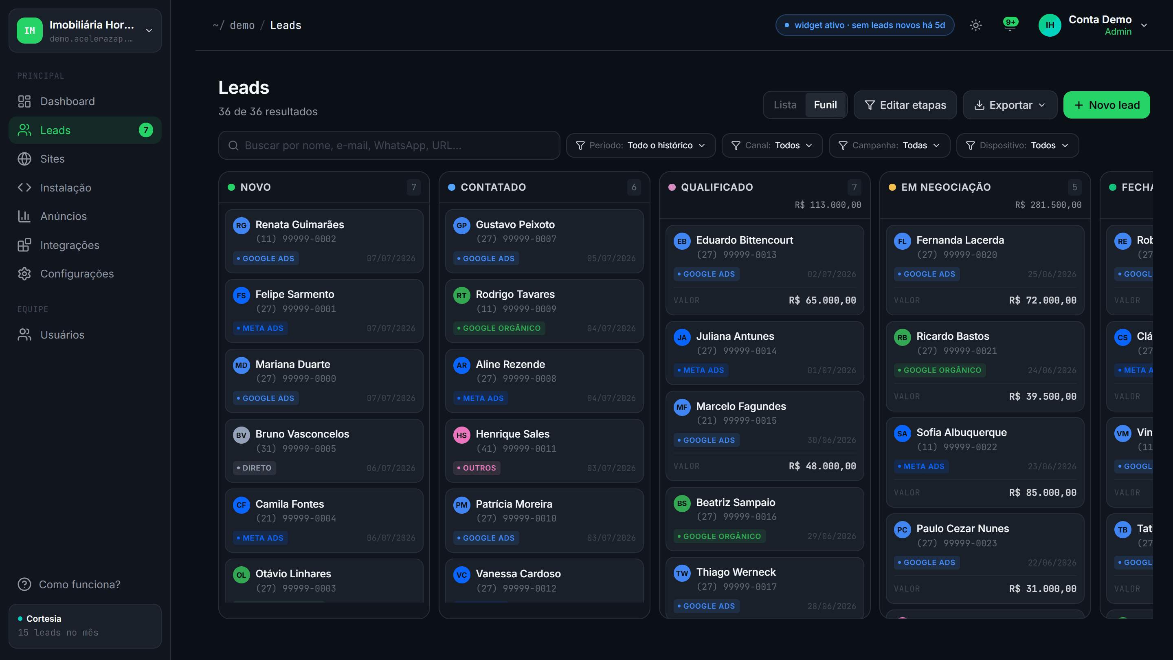This screenshot has width=1173, height=660.
Task: Click the Novo lead button
Action: tap(1107, 105)
